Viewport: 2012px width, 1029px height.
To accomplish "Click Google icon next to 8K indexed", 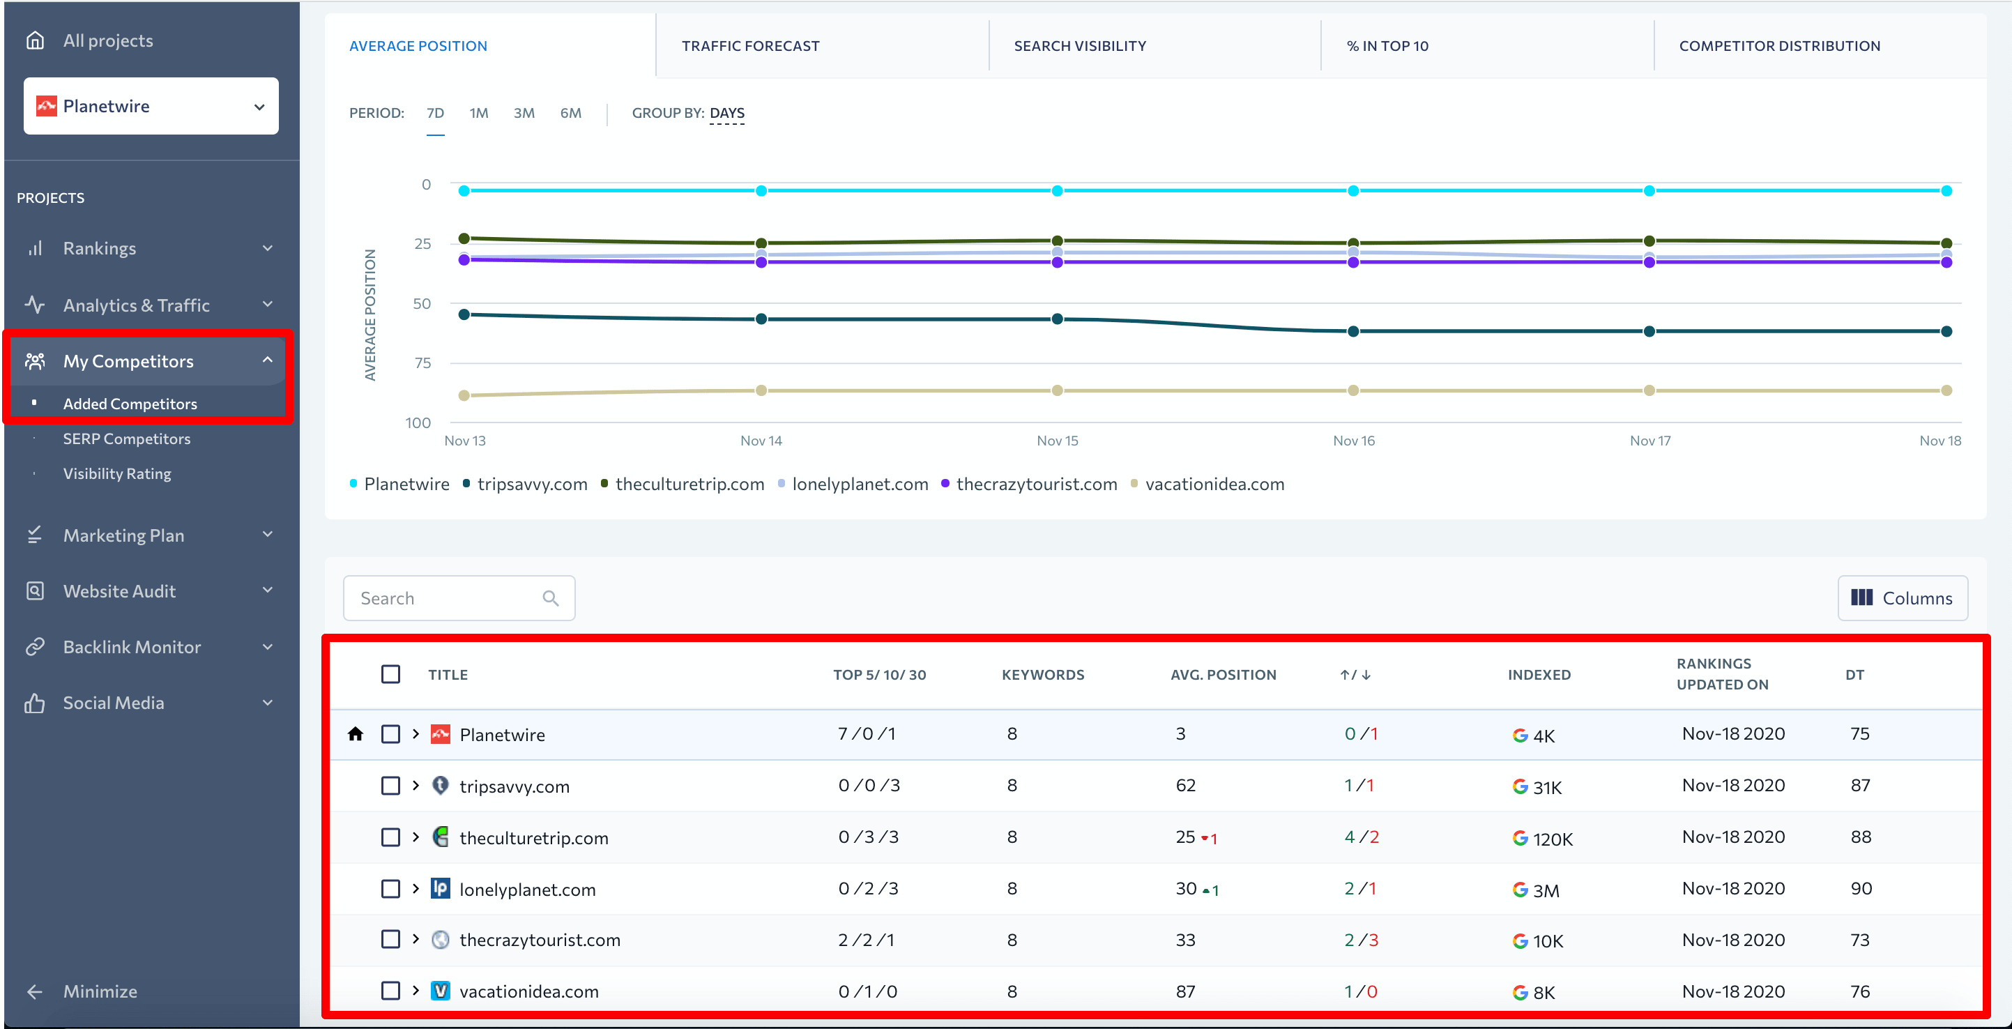I will point(1520,993).
